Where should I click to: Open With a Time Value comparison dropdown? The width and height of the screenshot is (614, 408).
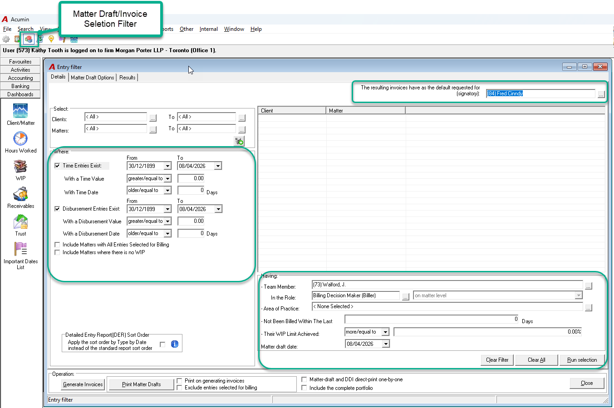click(167, 179)
